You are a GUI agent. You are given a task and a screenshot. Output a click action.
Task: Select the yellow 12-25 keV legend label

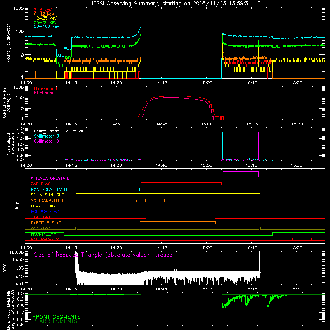pyautogui.click(x=45, y=18)
